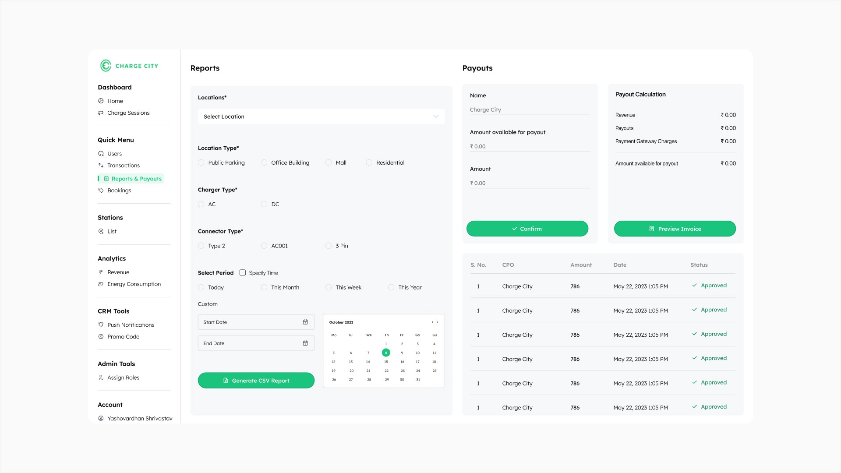Choose the DC charger type option
This screenshot has width=841, height=473.
click(264, 205)
